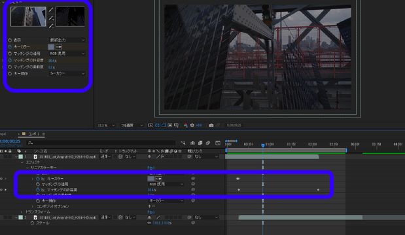Collapse the リニアカラーキー effect group
Screen dimensions: 405x235
(27, 168)
